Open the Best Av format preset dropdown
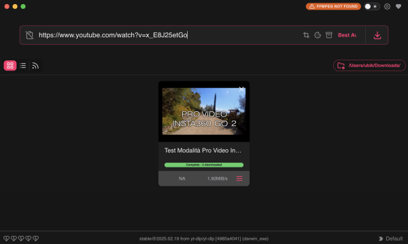408x244 pixels. coord(347,35)
